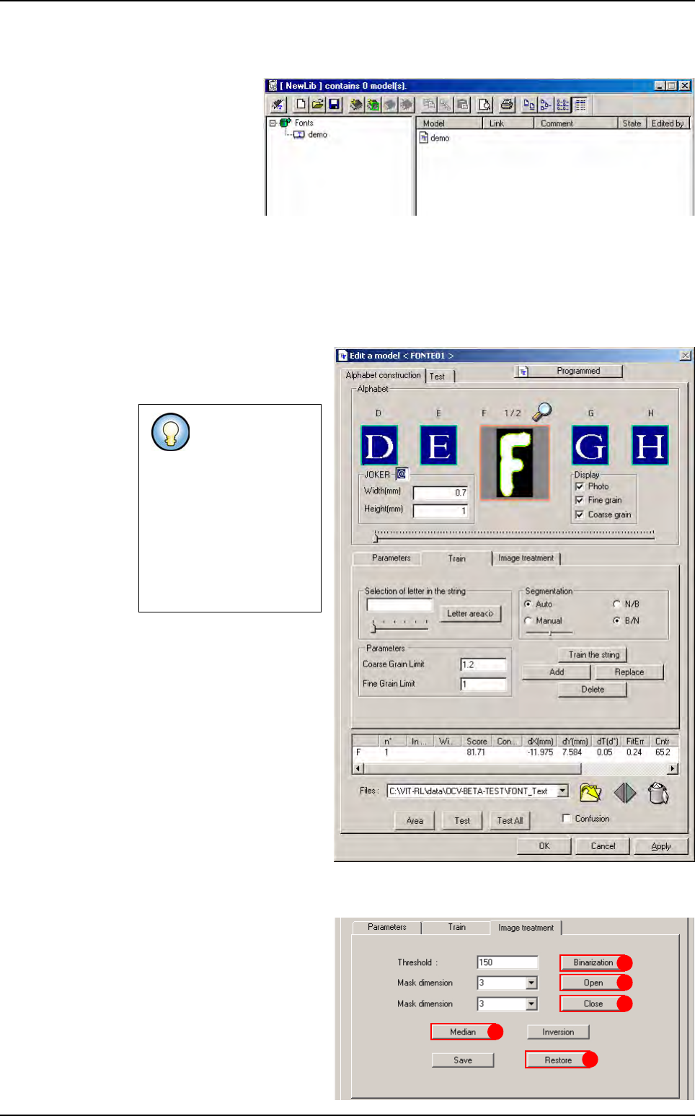This screenshot has width=695, height=1116.
Task: Click the Manual segmentation slider
Action: tap(549, 633)
